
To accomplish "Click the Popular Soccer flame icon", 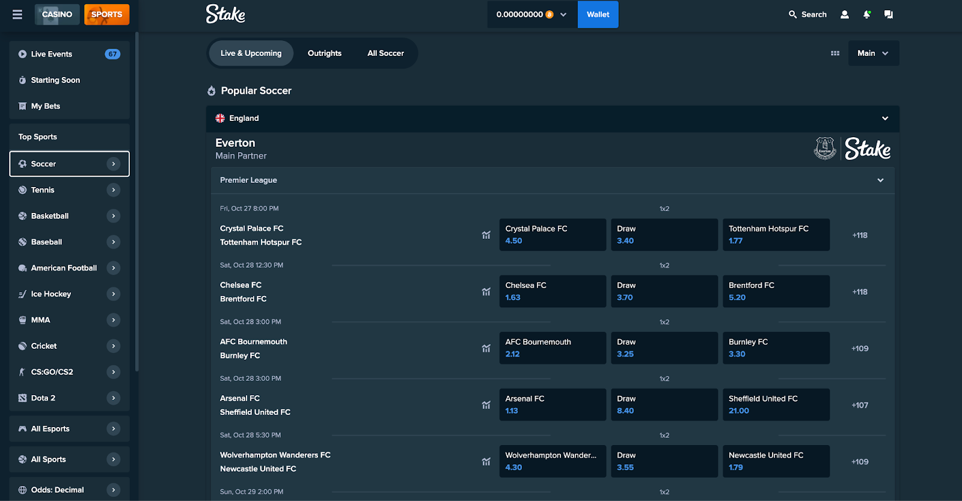I will click(x=212, y=91).
